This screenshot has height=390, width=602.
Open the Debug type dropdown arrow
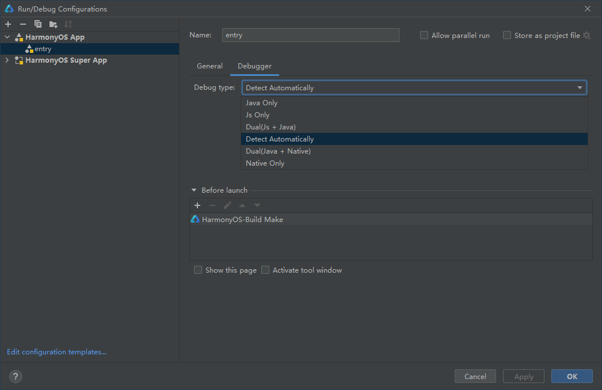[x=580, y=88]
